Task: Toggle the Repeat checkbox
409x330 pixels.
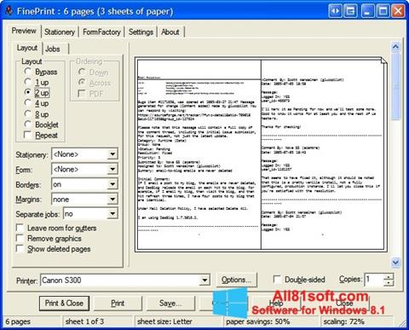Action: pyautogui.click(x=28, y=135)
